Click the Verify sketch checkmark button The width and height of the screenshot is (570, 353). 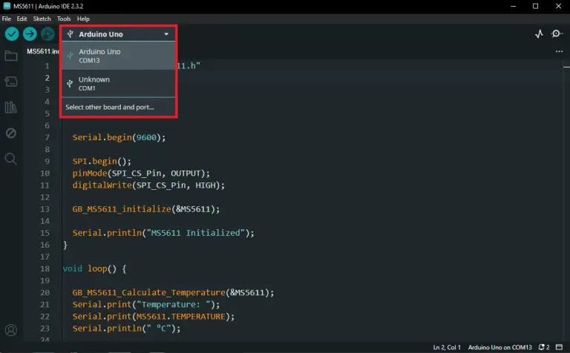12,34
